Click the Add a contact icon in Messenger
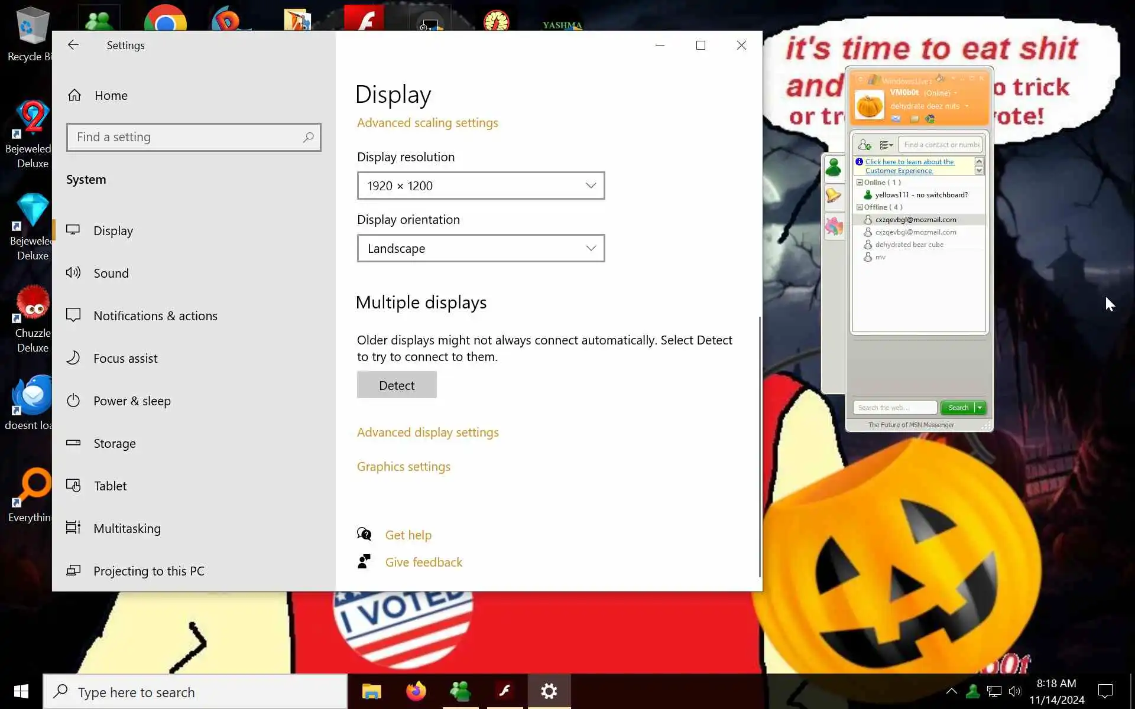This screenshot has height=709, width=1135. (865, 145)
